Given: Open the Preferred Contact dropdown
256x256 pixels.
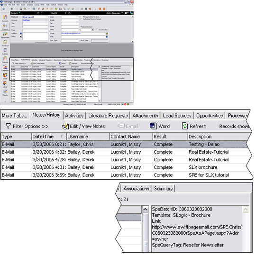Looking at the screenshot, I should pos(87,30).
